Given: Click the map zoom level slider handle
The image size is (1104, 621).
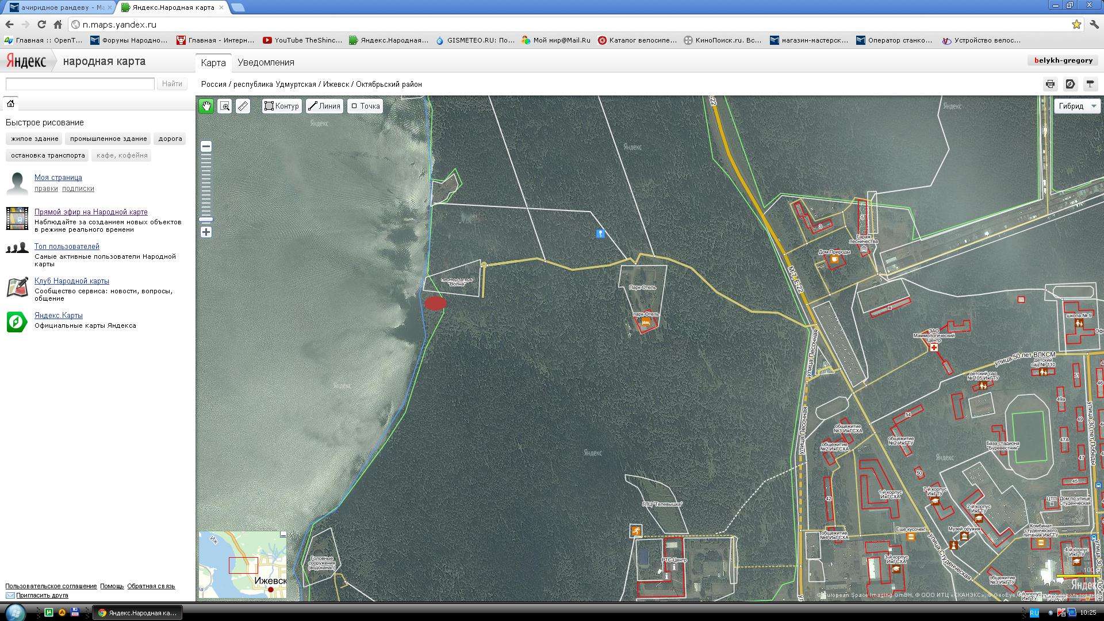Looking at the screenshot, I should coord(206,219).
